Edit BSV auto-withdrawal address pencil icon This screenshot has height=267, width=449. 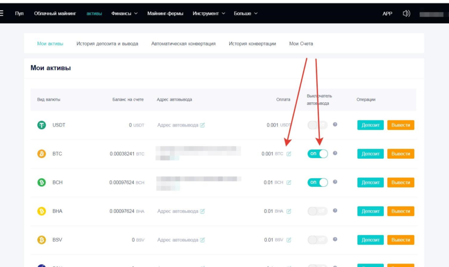202,240
